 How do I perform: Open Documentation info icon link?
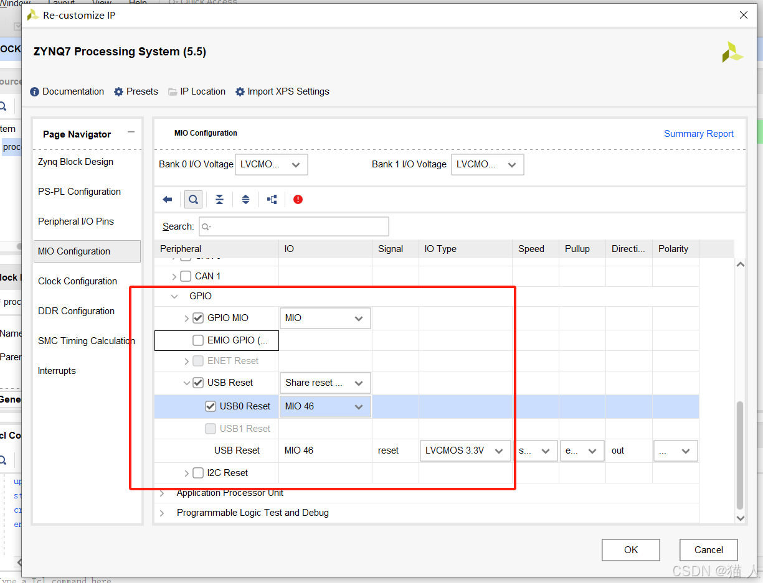pos(67,91)
